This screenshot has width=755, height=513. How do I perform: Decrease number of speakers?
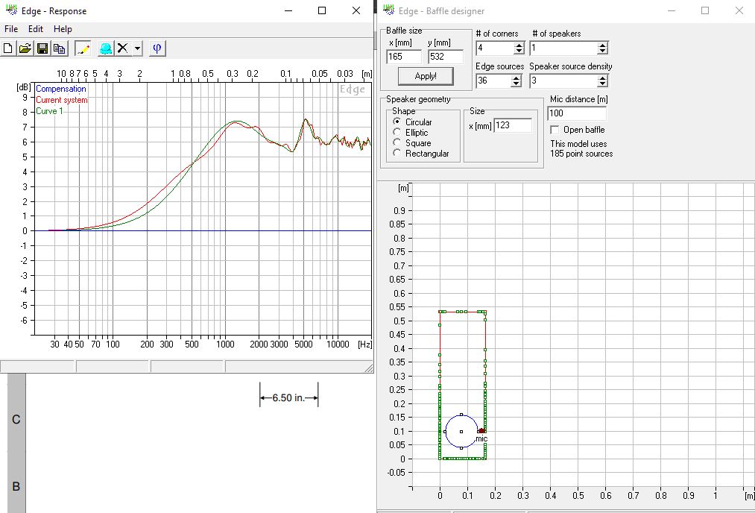tap(602, 51)
